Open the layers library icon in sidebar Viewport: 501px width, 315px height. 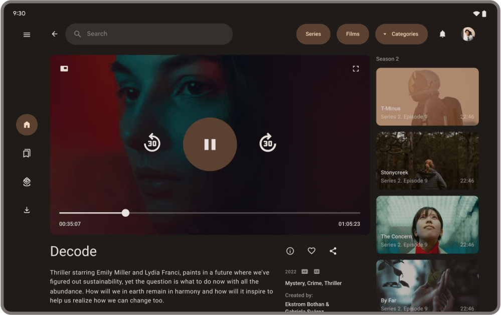(x=27, y=182)
